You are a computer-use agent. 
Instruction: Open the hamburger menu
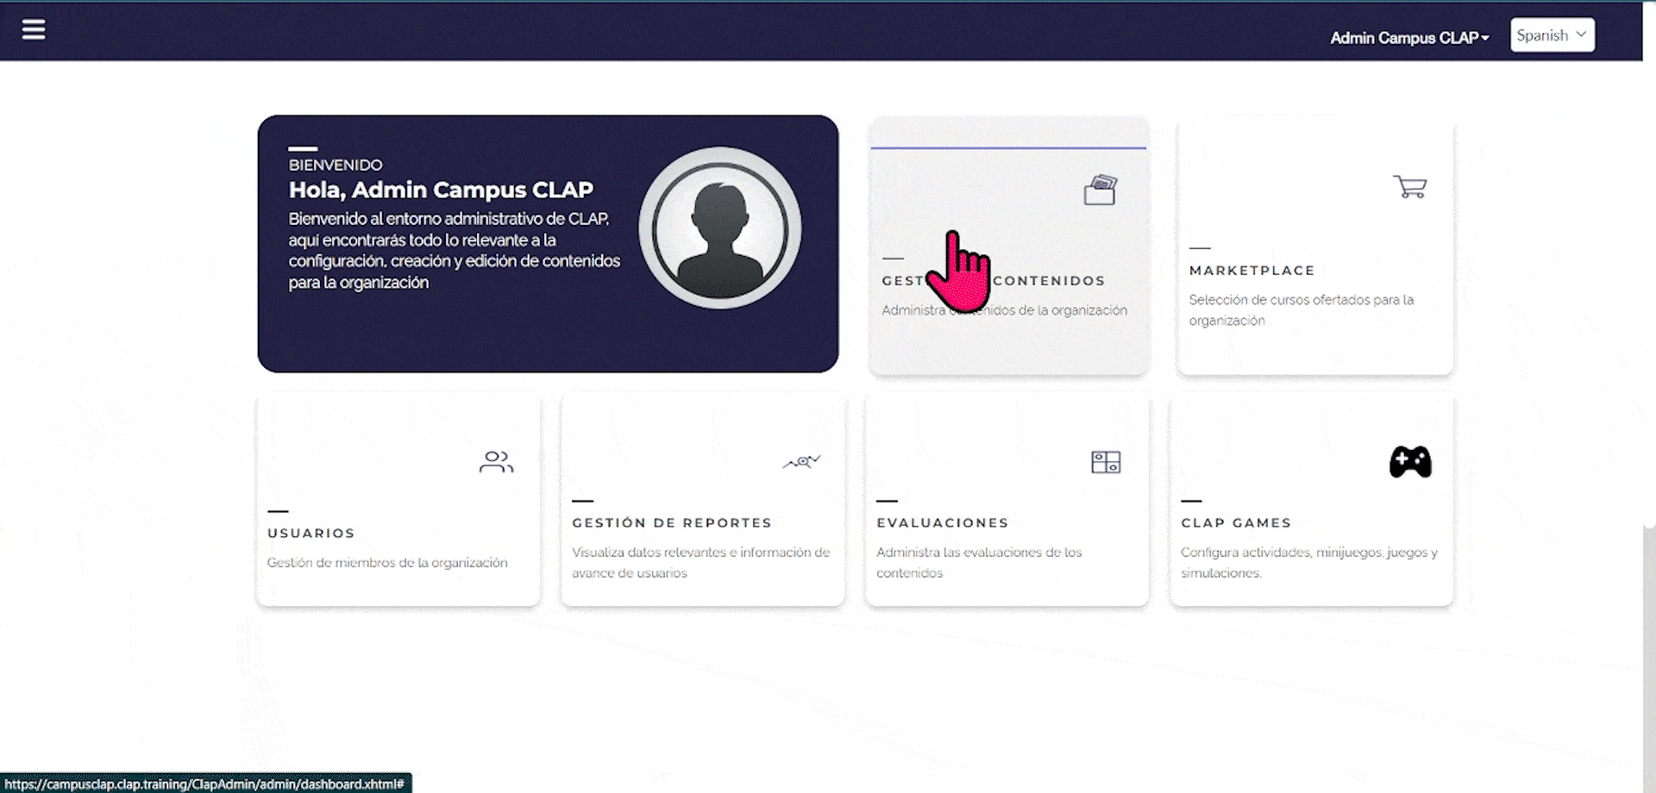(x=34, y=30)
